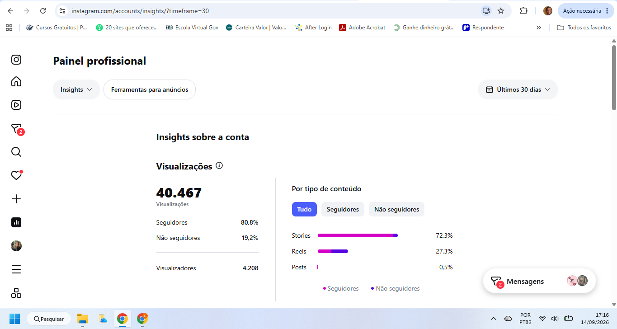Screen dimensions: 617x329
Task: Open Todos os favoritos folder
Action: pos(584,28)
